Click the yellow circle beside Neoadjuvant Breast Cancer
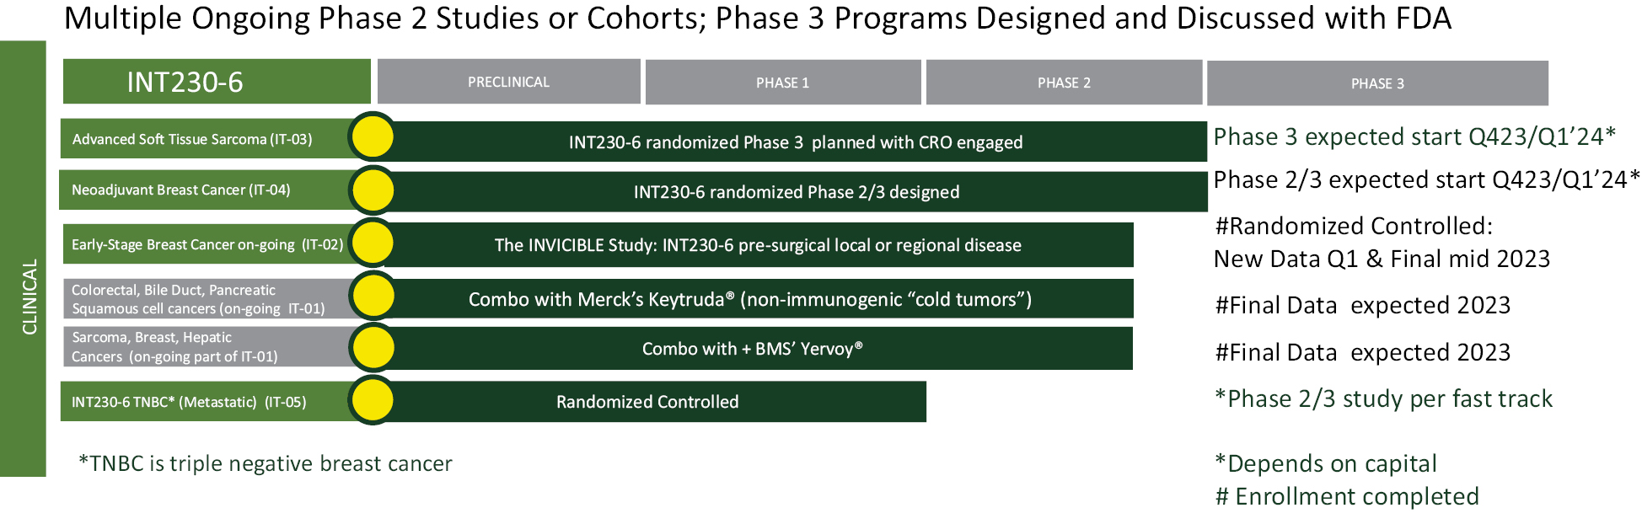The height and width of the screenshot is (524, 1642). (x=373, y=190)
